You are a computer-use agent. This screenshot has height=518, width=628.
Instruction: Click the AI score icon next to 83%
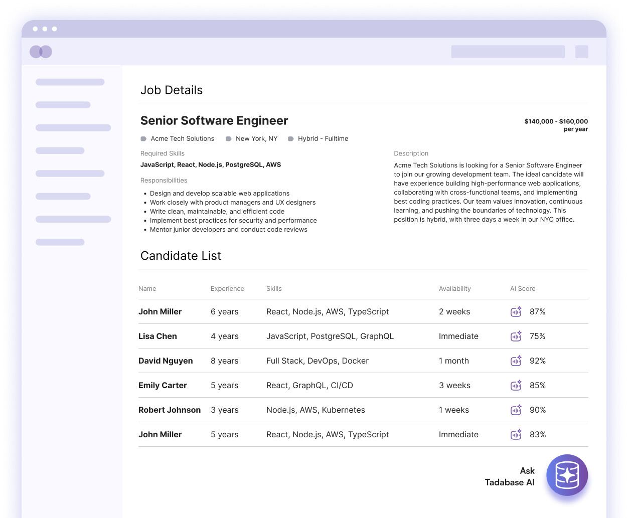516,434
